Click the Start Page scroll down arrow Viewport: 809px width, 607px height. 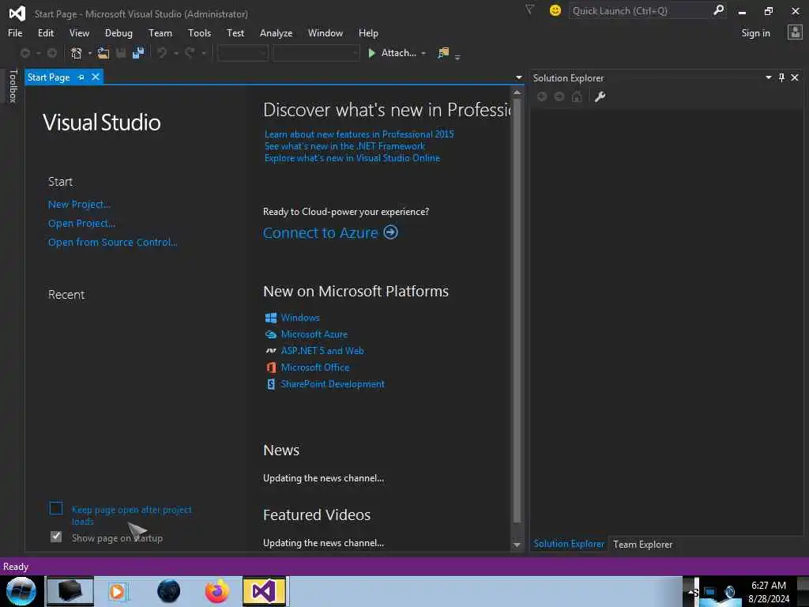coord(517,545)
